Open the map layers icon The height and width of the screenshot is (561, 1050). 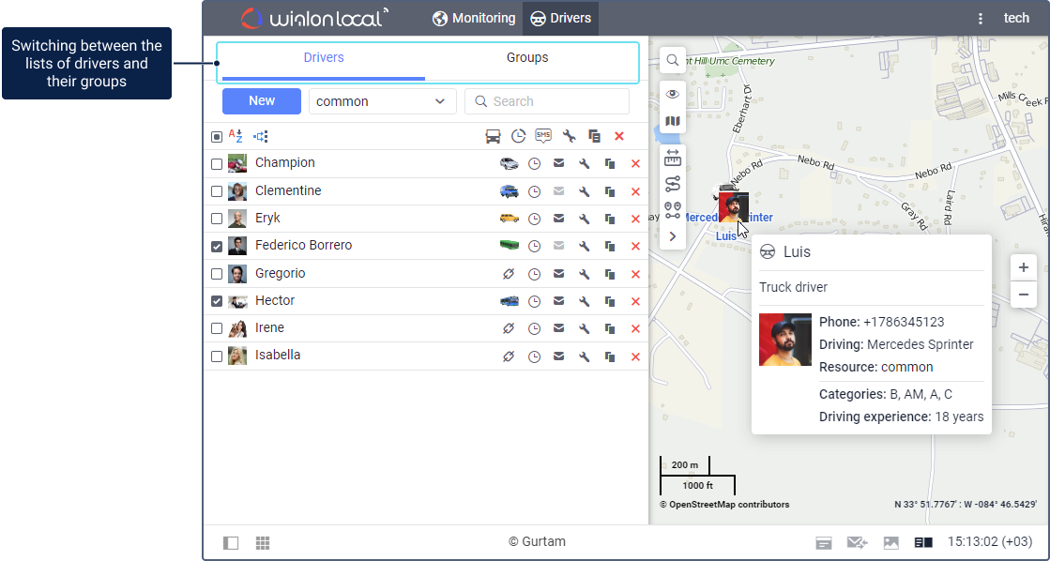(673, 121)
